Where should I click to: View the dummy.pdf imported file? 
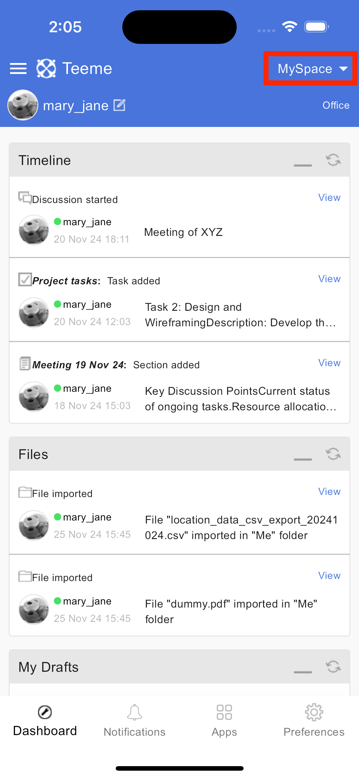click(329, 576)
